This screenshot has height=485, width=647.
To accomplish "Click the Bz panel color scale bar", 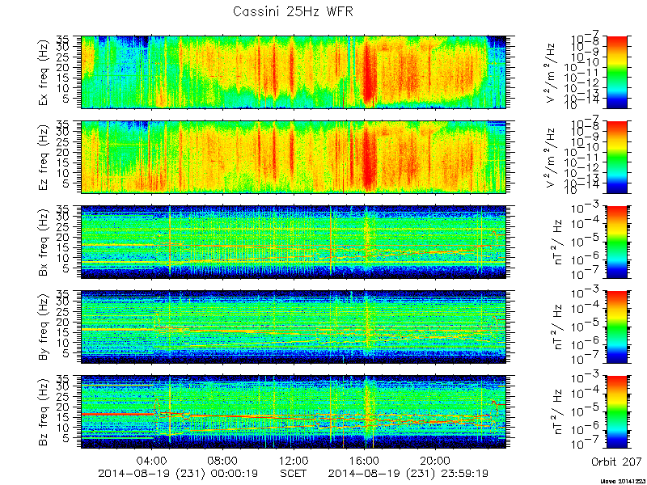I will 616,412.
